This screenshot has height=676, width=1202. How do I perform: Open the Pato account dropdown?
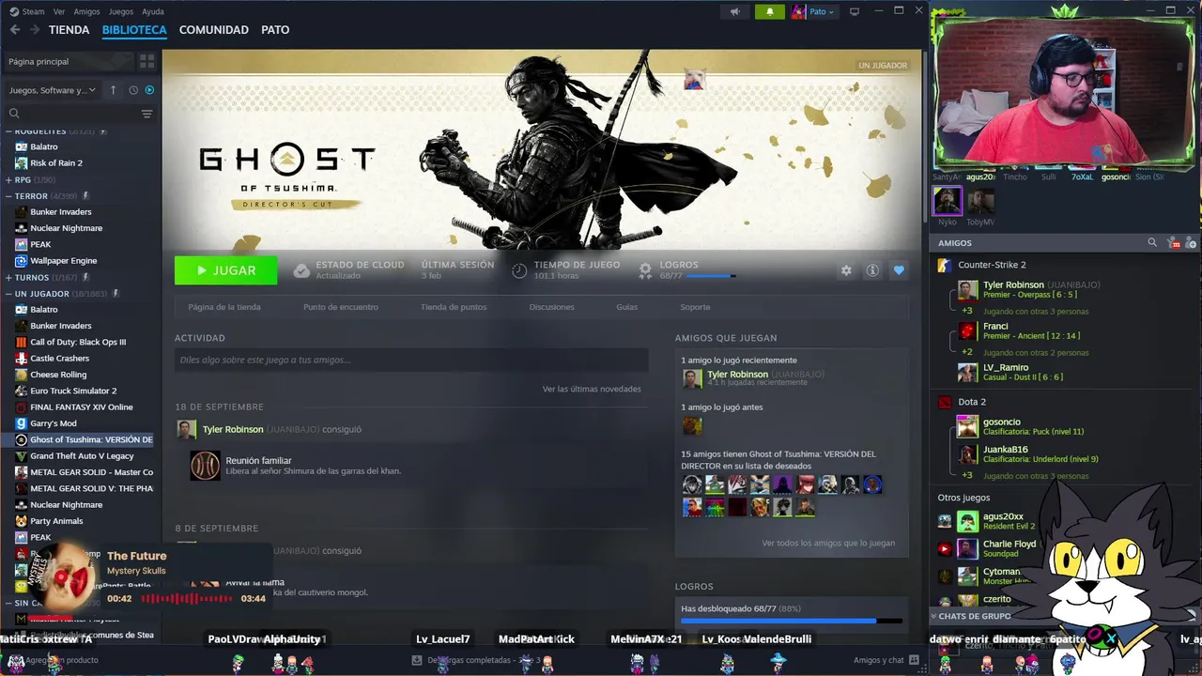(x=822, y=11)
